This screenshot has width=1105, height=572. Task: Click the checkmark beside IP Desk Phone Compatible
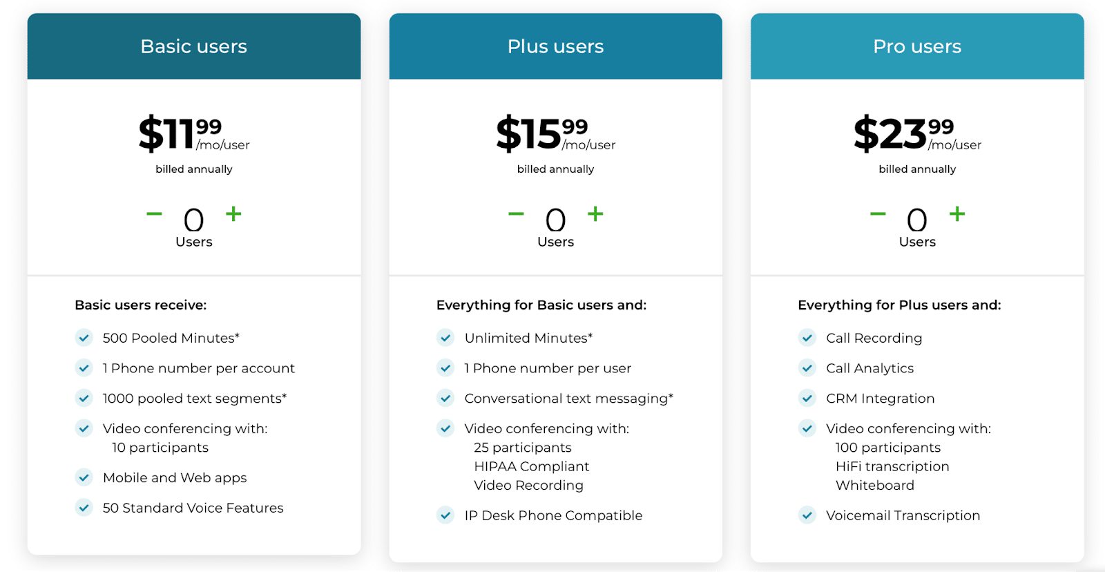coord(445,515)
